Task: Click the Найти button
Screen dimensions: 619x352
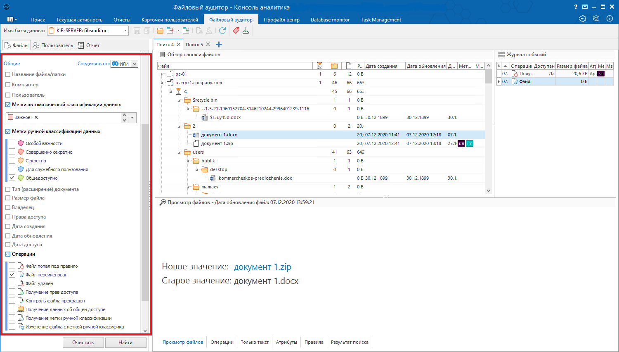Action: [125, 342]
